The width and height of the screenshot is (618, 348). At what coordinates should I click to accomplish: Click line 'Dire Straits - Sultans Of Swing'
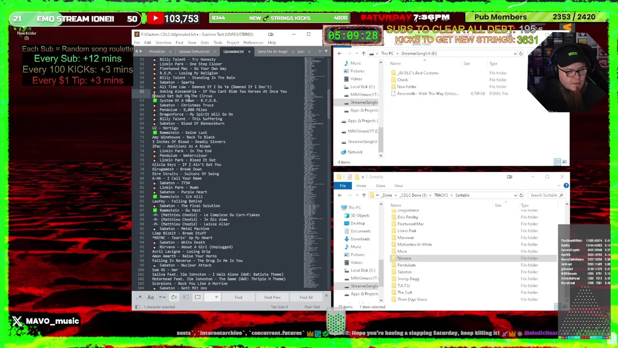185,174
